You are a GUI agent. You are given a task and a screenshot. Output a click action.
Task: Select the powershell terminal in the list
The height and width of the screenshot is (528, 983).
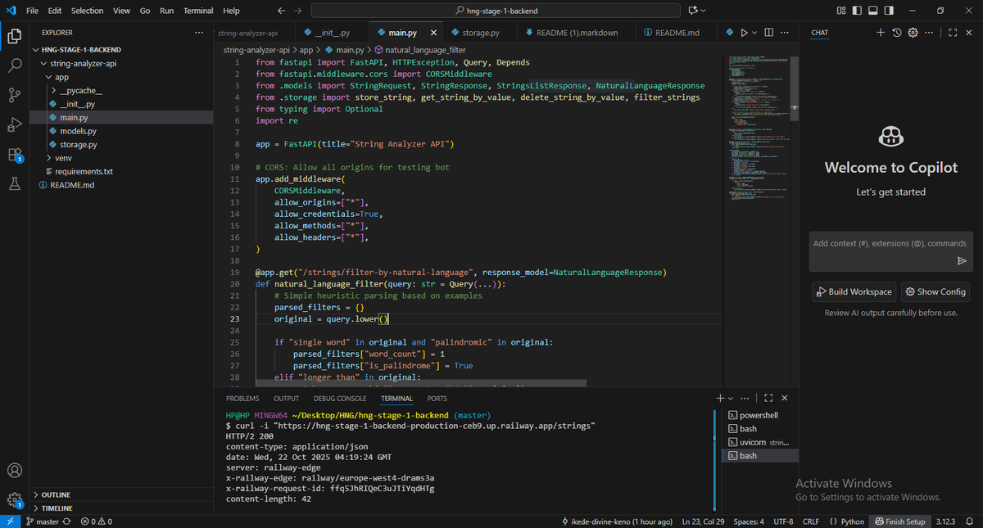coord(758,415)
